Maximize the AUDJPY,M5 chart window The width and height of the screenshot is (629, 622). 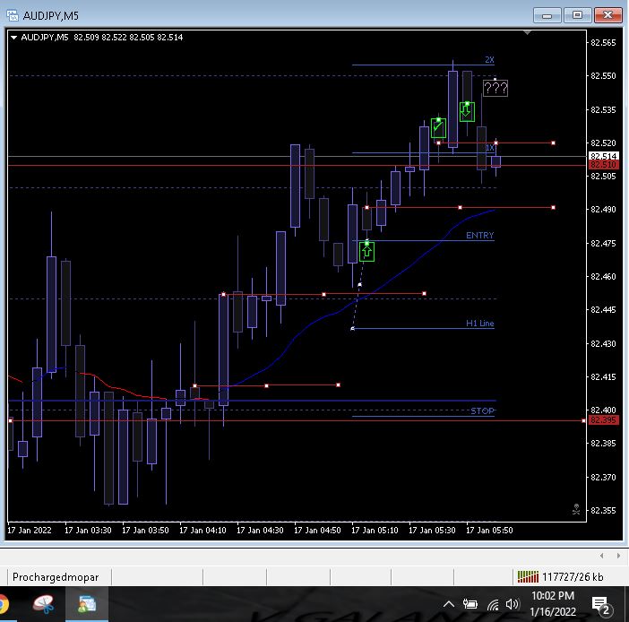click(x=577, y=15)
